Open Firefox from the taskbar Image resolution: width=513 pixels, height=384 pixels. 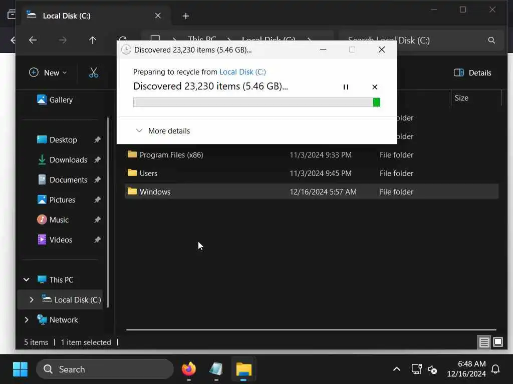point(189,369)
